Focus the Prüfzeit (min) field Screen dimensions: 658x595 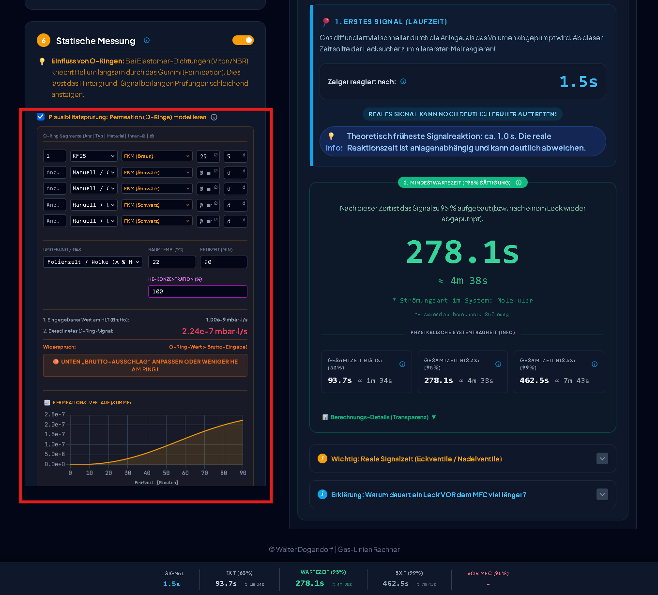(x=224, y=262)
